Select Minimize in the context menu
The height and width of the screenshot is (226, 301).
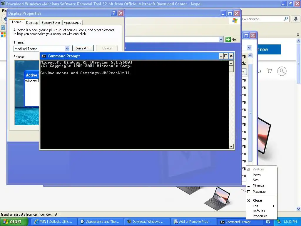click(259, 185)
